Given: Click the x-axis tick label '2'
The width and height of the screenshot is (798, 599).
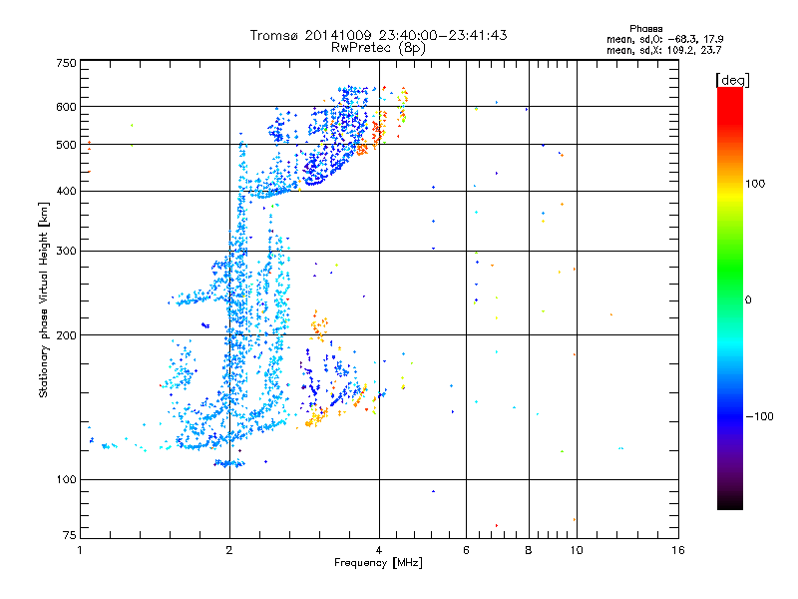Looking at the screenshot, I should point(229,550).
